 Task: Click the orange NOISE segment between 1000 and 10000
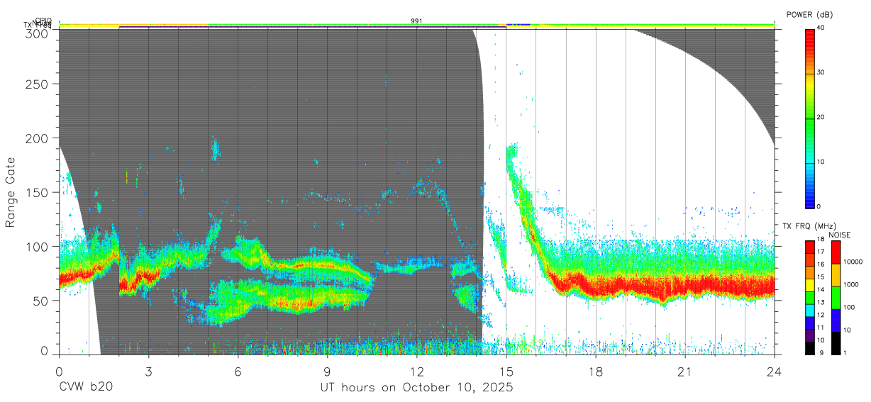836,274
